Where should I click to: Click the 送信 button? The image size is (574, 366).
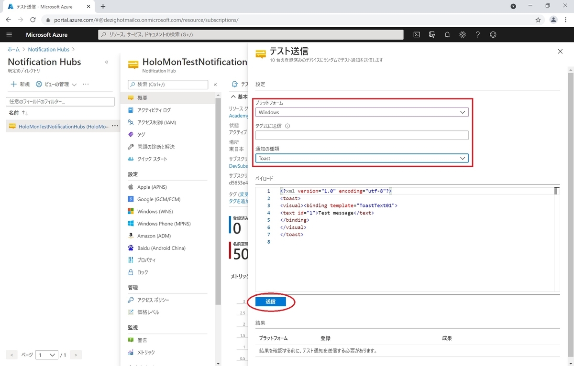[271, 302]
